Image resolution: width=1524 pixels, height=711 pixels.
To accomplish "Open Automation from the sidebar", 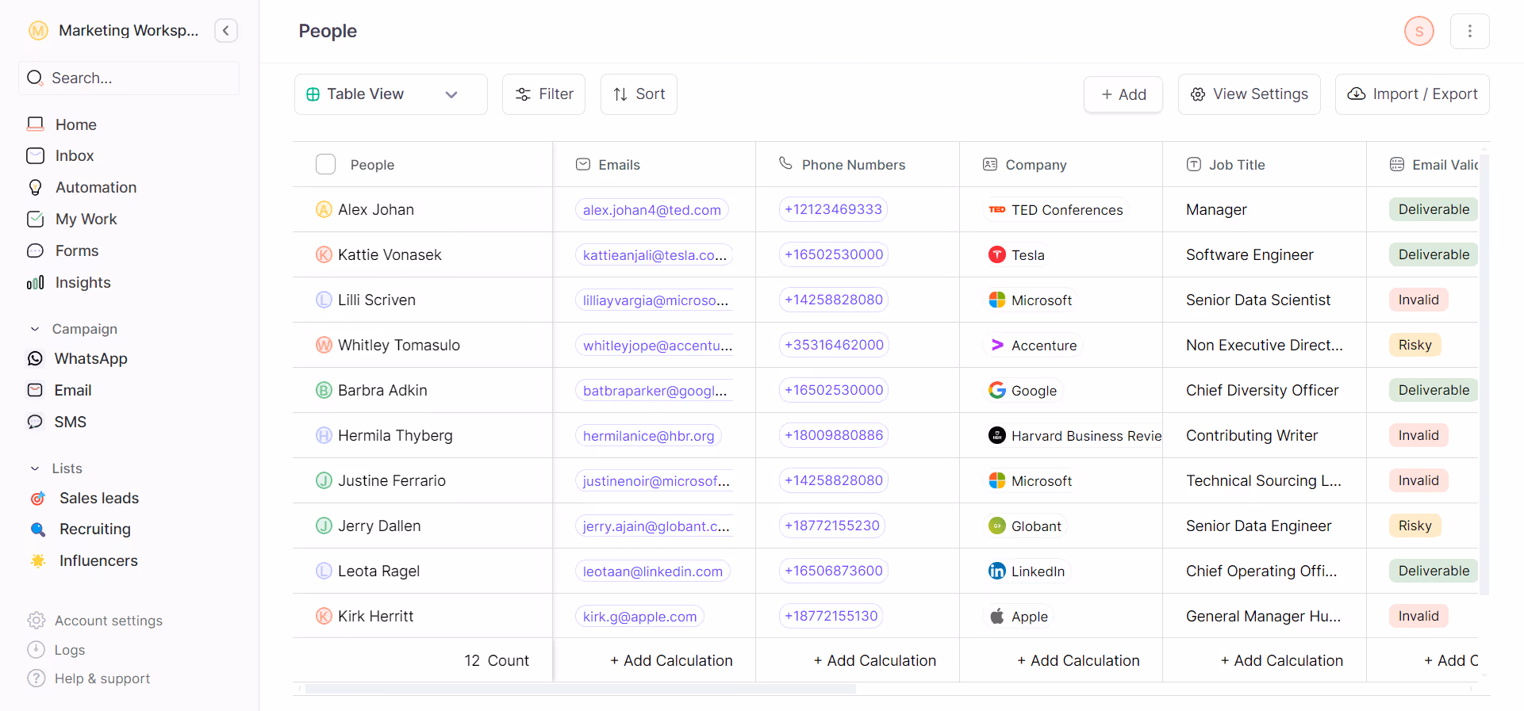I will [96, 187].
